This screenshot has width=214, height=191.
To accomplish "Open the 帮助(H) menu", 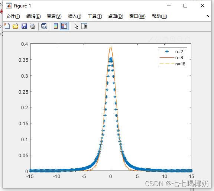I will tap(159, 16).
